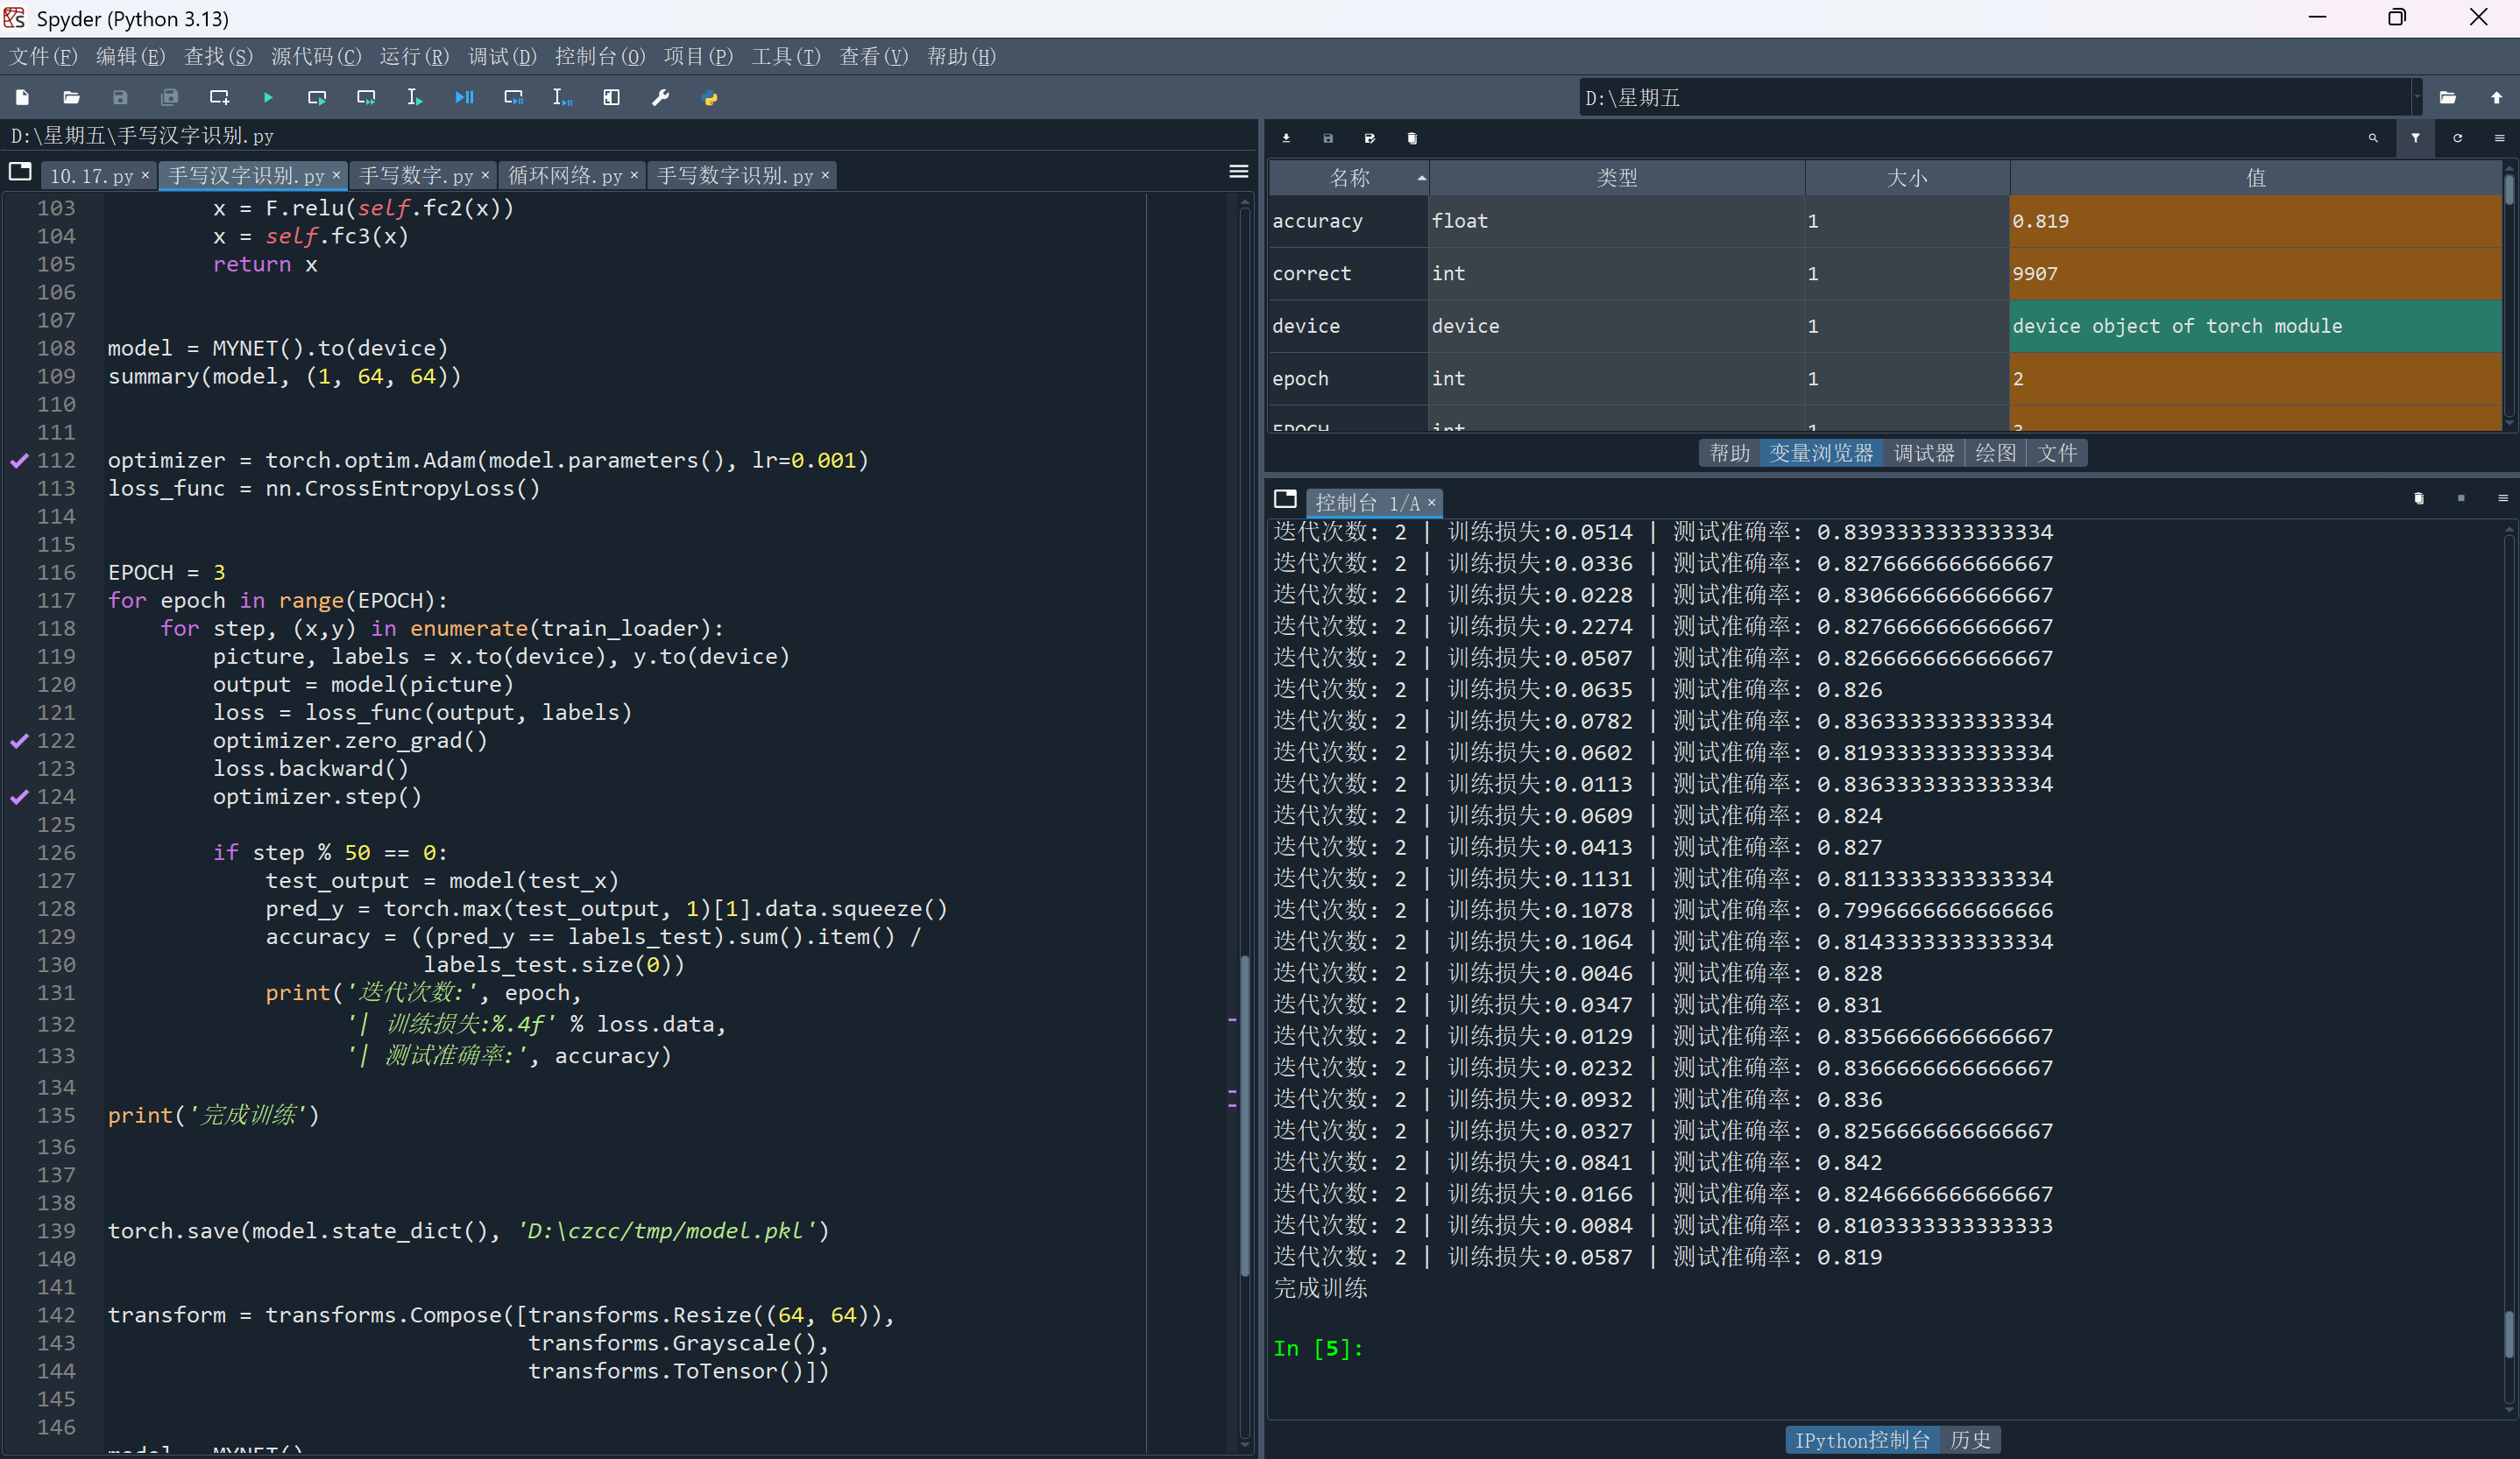Toggle the checkmark marker on line 122
The height and width of the screenshot is (1459, 2520).
tap(19, 742)
